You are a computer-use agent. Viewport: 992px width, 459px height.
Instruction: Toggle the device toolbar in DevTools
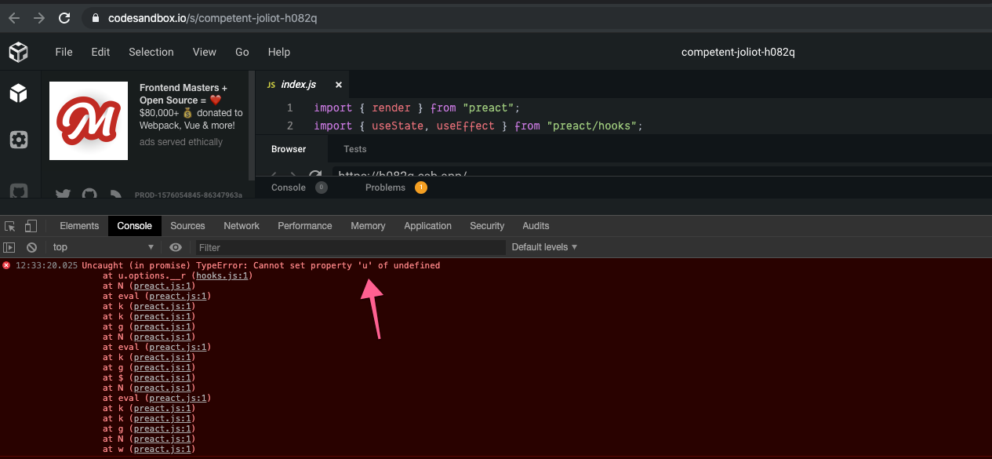[30, 226]
